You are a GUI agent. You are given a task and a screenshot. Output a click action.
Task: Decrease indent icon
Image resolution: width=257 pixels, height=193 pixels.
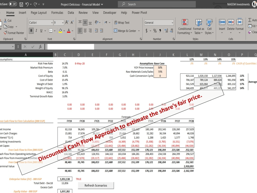(96, 31)
